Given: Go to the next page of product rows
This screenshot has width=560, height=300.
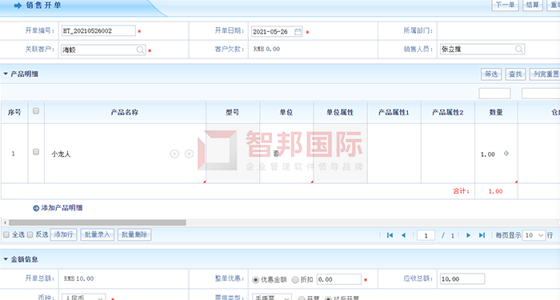Looking at the screenshot, I should click(x=468, y=235).
